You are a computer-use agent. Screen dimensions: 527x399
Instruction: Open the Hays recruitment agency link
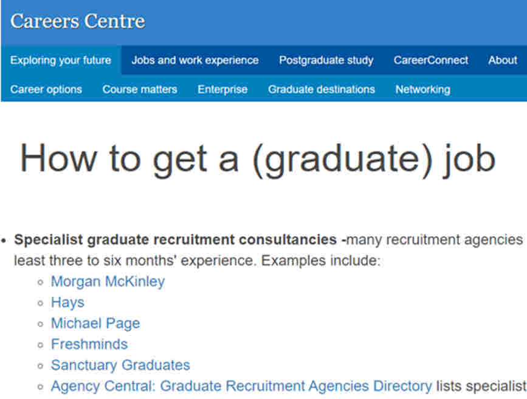coord(67,302)
